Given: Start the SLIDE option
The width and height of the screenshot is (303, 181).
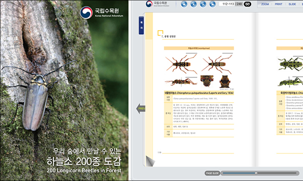Looking at the screenshot, I should click(x=292, y=4).
